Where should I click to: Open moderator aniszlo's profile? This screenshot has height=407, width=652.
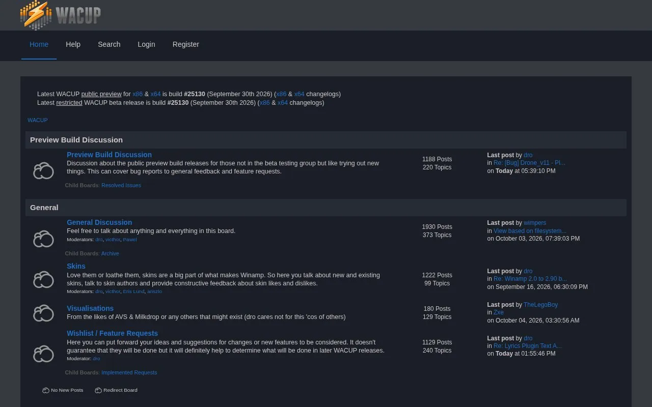pyautogui.click(x=154, y=292)
